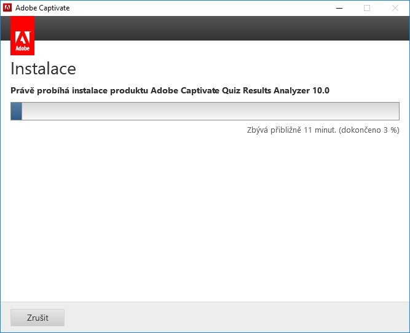Image resolution: width=410 pixels, height=333 pixels.
Task: Click the grey footer area beside Zrušit
Action: click(x=234, y=318)
